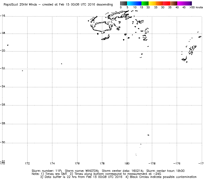This screenshot has width=204, height=179.
Task: Click longitude axis label '178'
Action: pos(102,163)
